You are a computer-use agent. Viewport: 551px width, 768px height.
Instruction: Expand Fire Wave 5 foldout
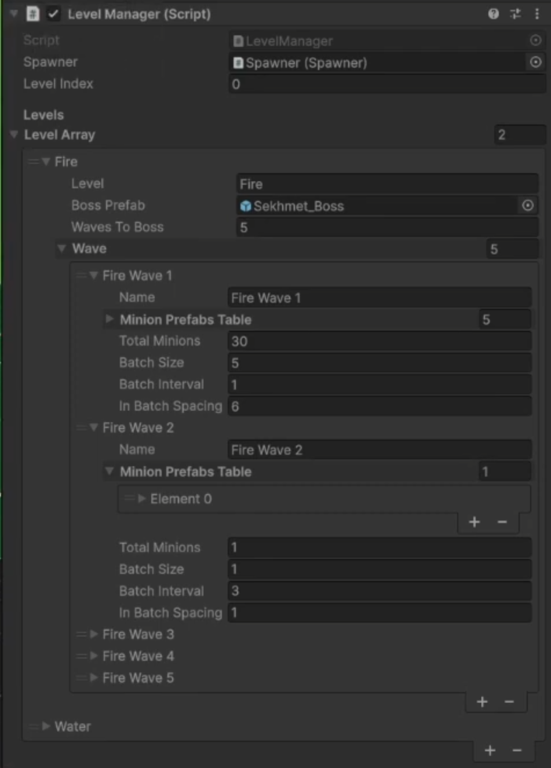click(x=93, y=678)
